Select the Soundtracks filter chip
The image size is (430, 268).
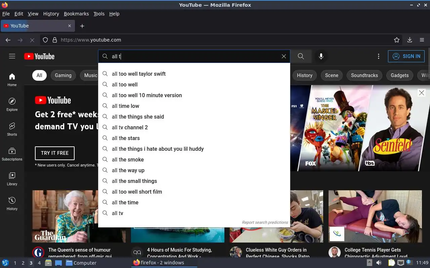coord(364,75)
